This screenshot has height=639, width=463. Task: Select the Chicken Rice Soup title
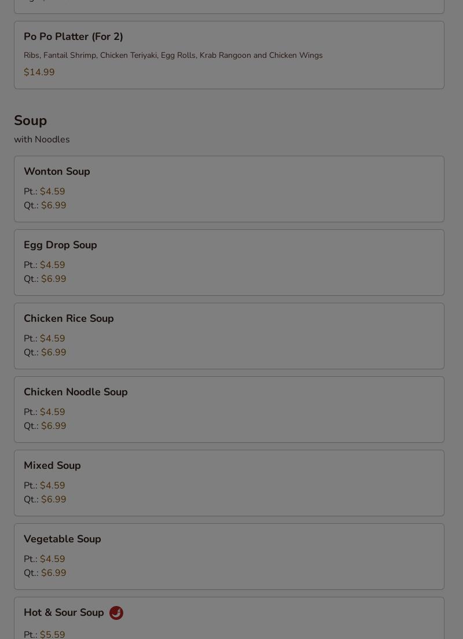tap(69, 318)
